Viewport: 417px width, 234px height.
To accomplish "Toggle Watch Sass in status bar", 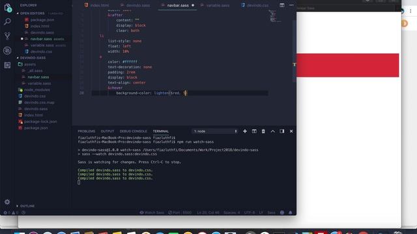I will point(152,213).
